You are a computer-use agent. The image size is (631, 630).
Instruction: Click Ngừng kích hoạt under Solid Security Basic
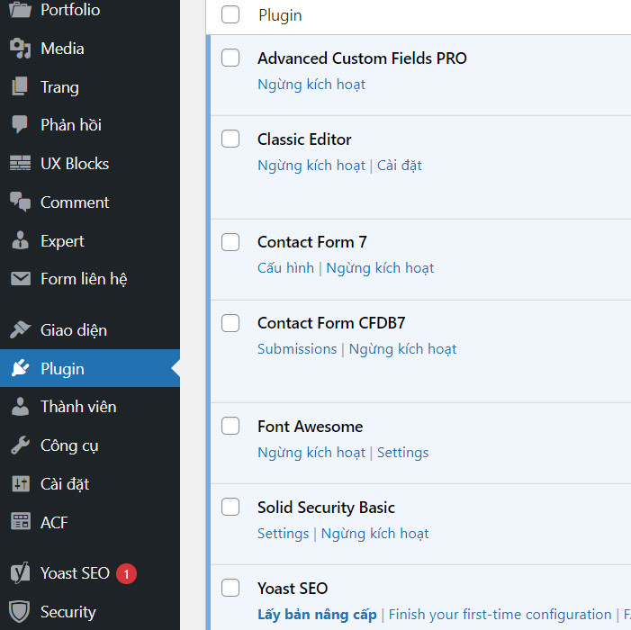point(375,534)
